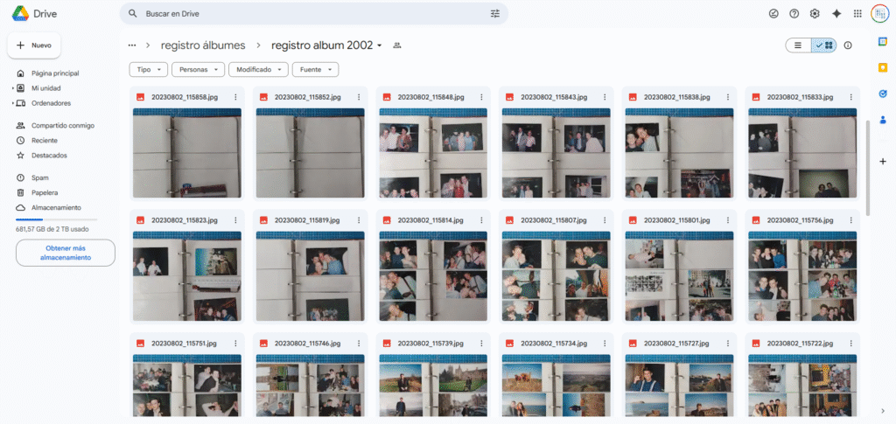This screenshot has width=896, height=424.
Task: Open Google apps grid
Action: click(857, 14)
